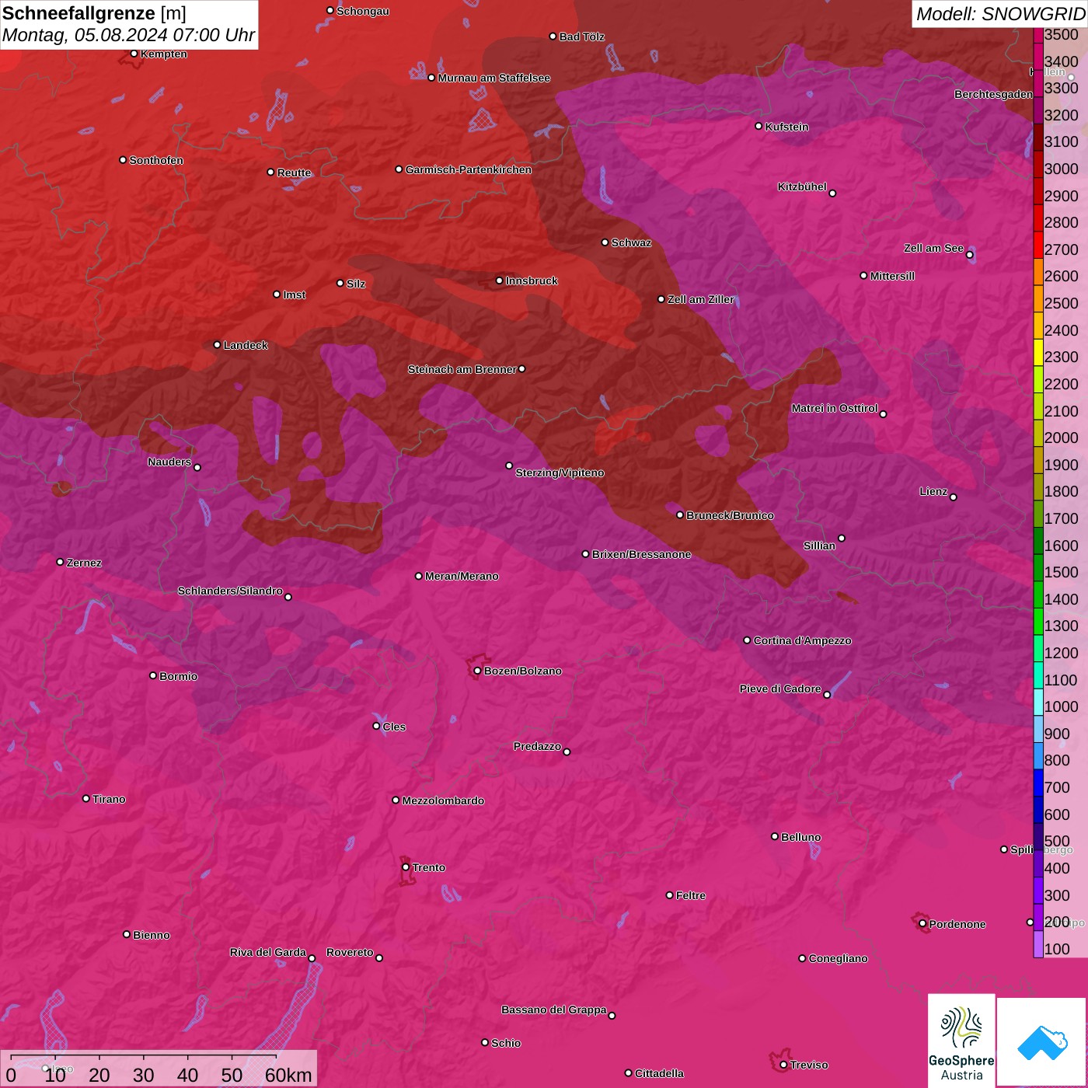Click the Kitzbühel location dot
The image size is (1088, 1088).
tap(832, 193)
